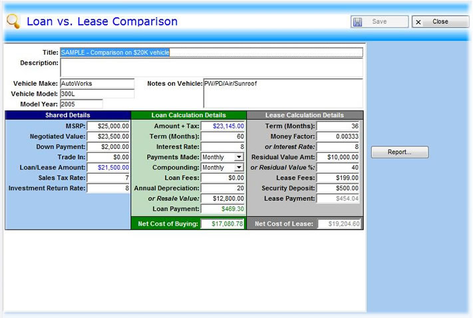Click the Negotiated Value field
Screen dimensions: 473x318
[x=108, y=136]
